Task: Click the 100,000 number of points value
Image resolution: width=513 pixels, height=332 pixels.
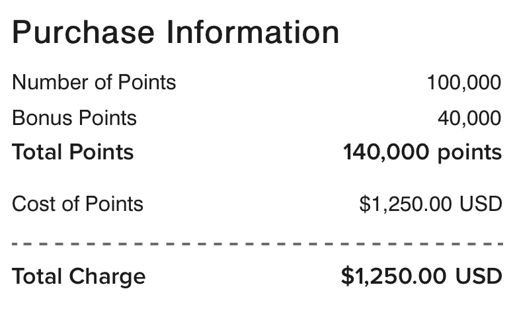Action: coord(464,83)
